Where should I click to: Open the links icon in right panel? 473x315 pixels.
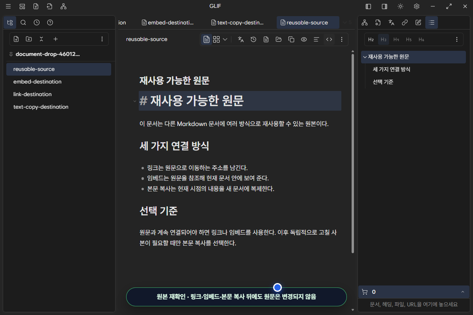(x=405, y=22)
